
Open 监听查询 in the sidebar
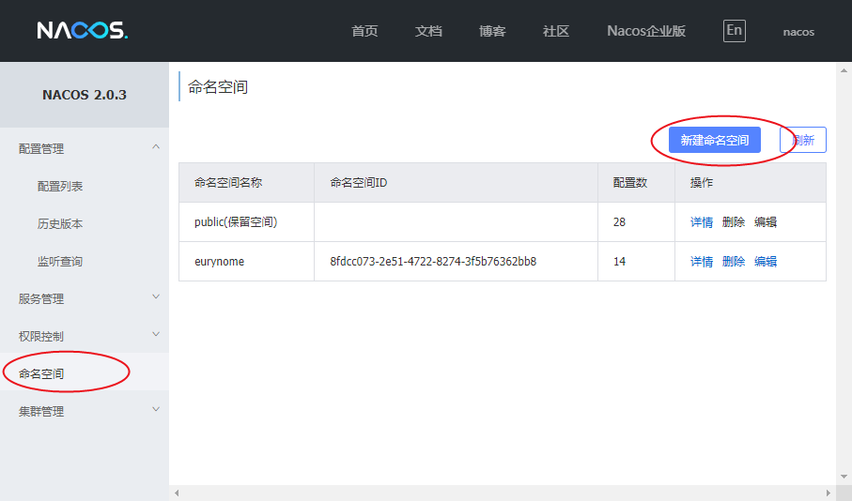(x=60, y=261)
